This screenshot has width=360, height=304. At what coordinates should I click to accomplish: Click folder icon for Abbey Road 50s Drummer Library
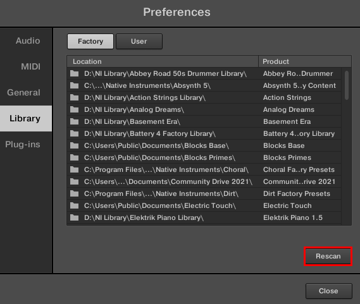click(74, 73)
